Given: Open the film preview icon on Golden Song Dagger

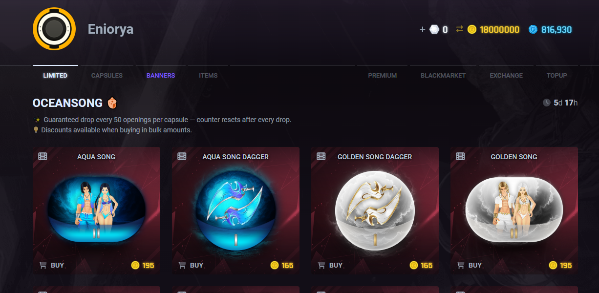Looking at the screenshot, I should click(321, 156).
